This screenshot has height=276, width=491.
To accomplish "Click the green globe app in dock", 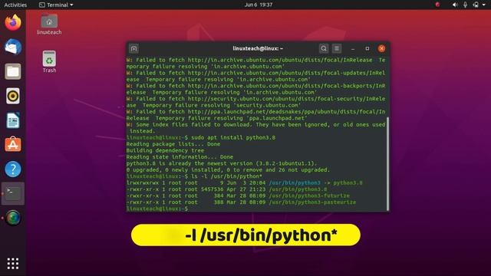I will [x=13, y=218].
